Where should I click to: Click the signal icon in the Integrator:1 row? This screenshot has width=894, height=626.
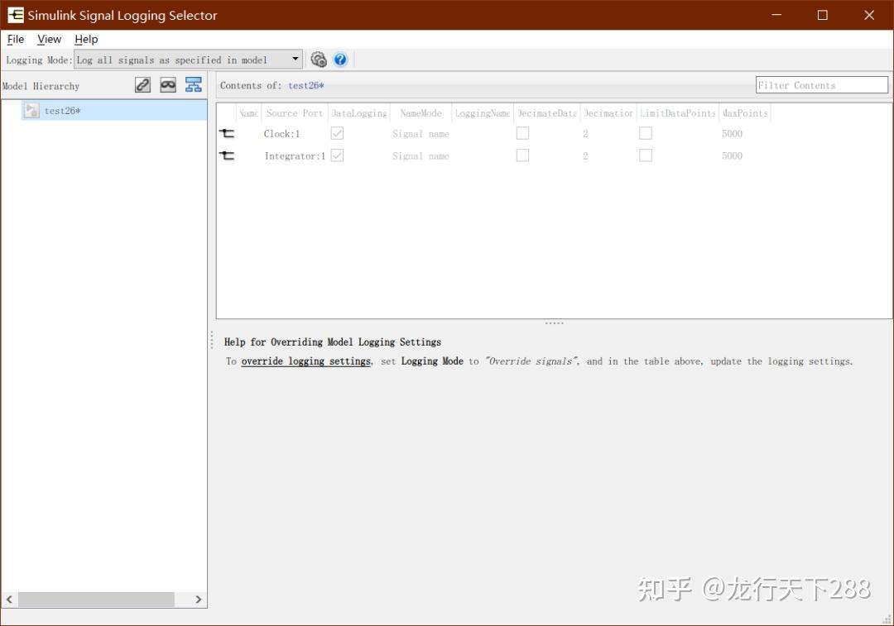click(227, 155)
